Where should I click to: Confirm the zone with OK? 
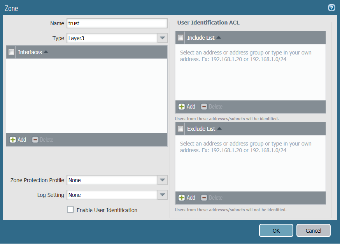click(x=276, y=230)
